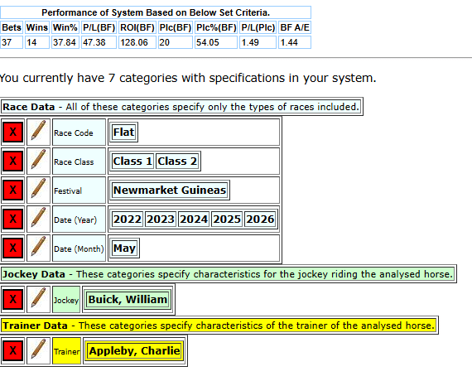
Task: Edit the Jockey criterion pencil icon
Action: (39, 299)
